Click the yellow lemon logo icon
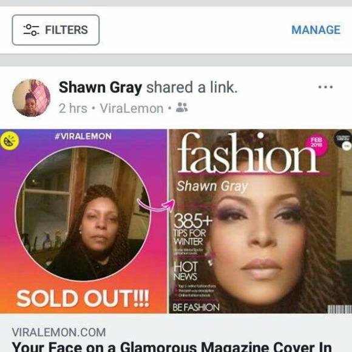 10,141
